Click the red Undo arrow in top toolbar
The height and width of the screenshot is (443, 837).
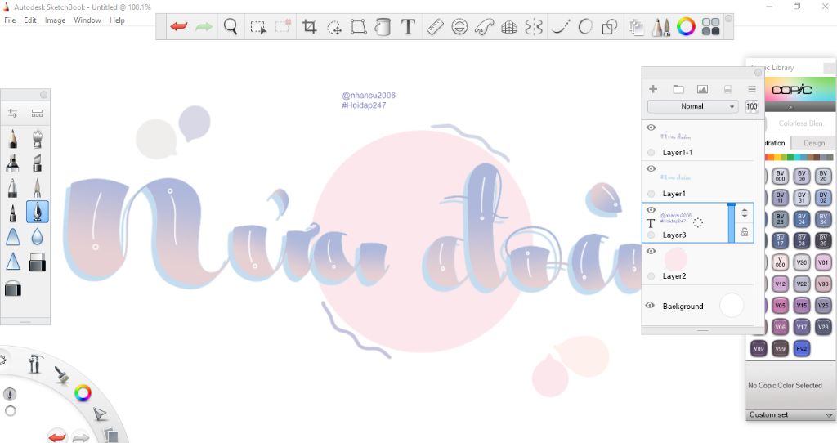pos(179,26)
